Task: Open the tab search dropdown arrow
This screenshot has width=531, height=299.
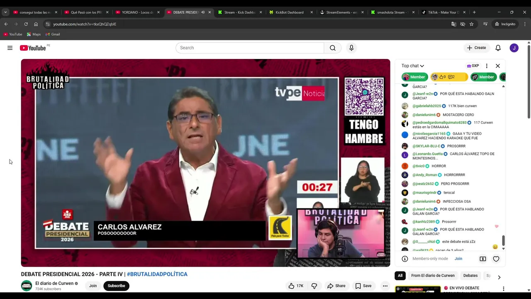Action: point(5,12)
